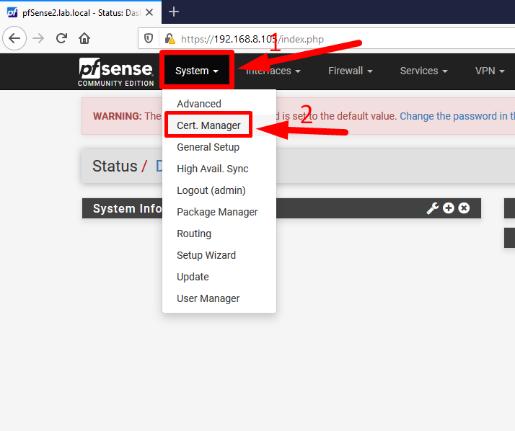Click the wrench icon in System Information panel
This screenshot has height=431, width=515.
pos(433,208)
